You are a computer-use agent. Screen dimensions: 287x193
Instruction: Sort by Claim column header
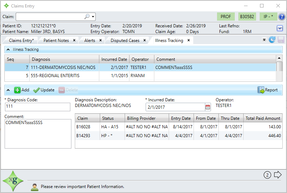click(x=87, y=118)
